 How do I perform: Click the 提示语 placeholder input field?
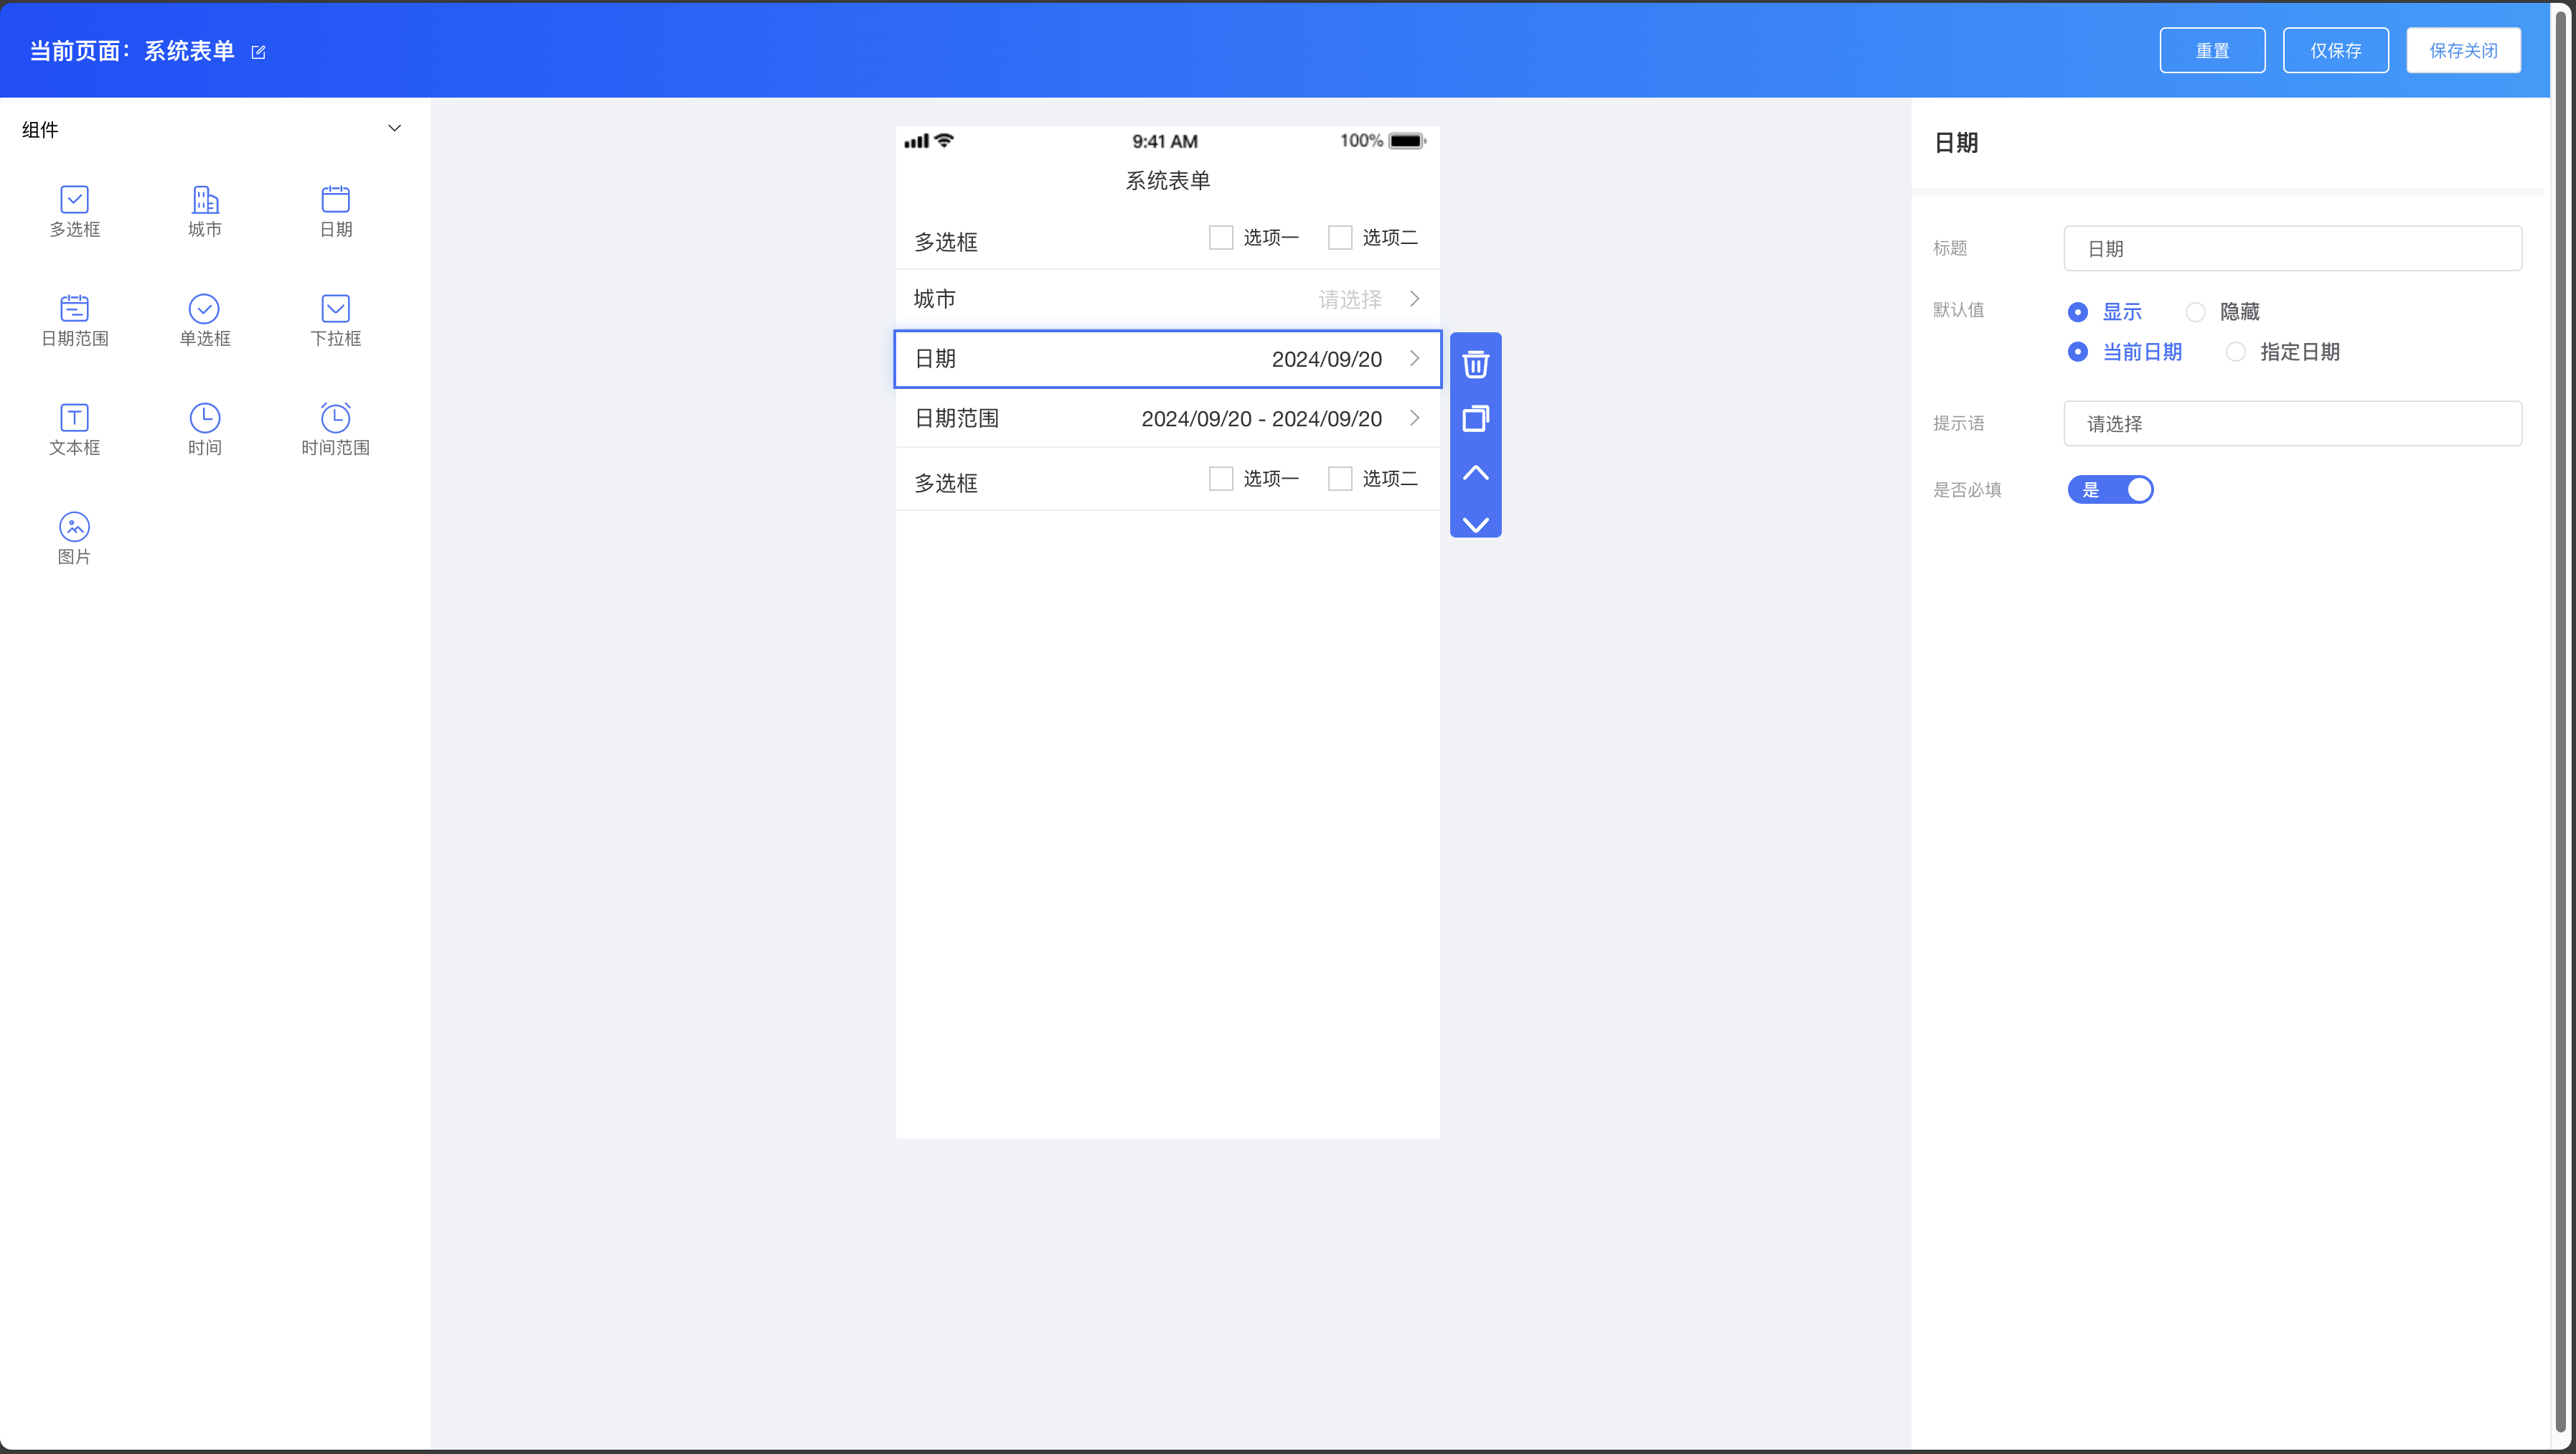coord(2292,423)
